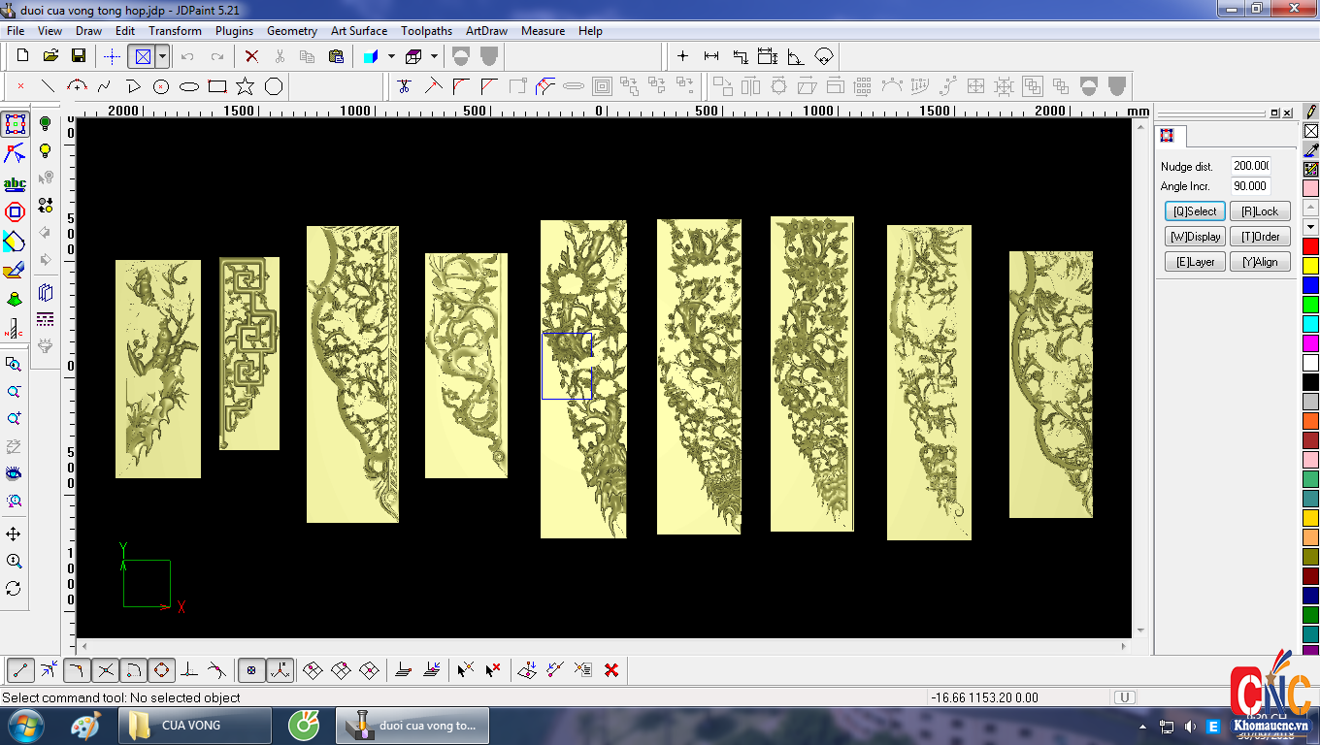Toggle the intersection snap button
Viewport: 1320px width, 745px height.
(x=106, y=670)
